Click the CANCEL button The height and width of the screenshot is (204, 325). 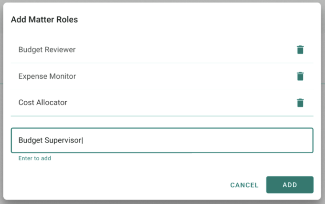(x=244, y=185)
